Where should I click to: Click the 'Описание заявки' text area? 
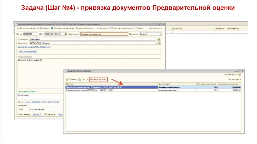coord(89,74)
